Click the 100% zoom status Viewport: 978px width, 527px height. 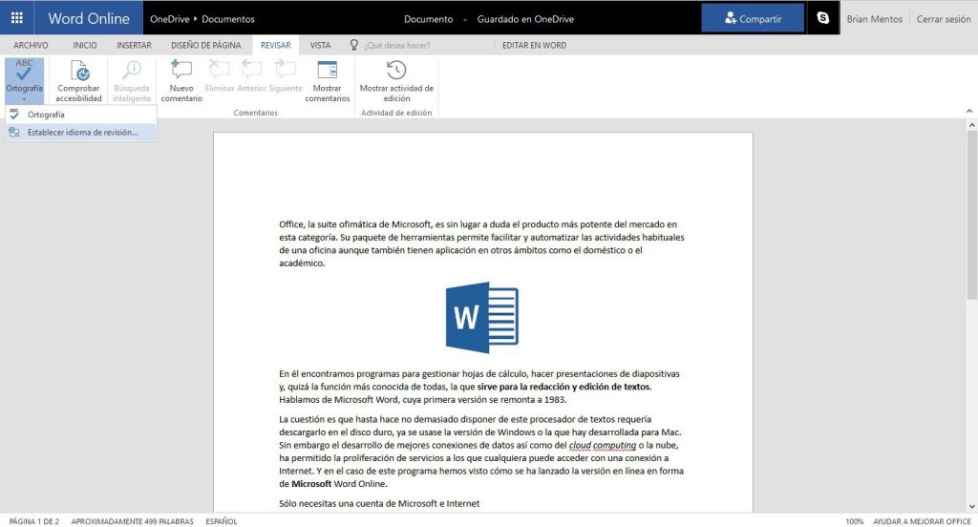click(855, 521)
